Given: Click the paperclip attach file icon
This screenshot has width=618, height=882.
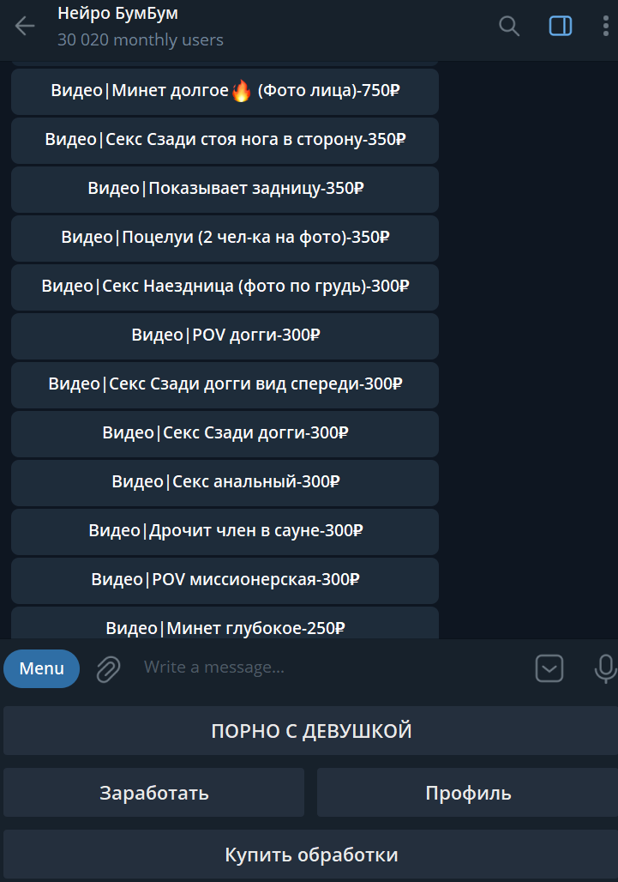Looking at the screenshot, I should tap(108, 669).
